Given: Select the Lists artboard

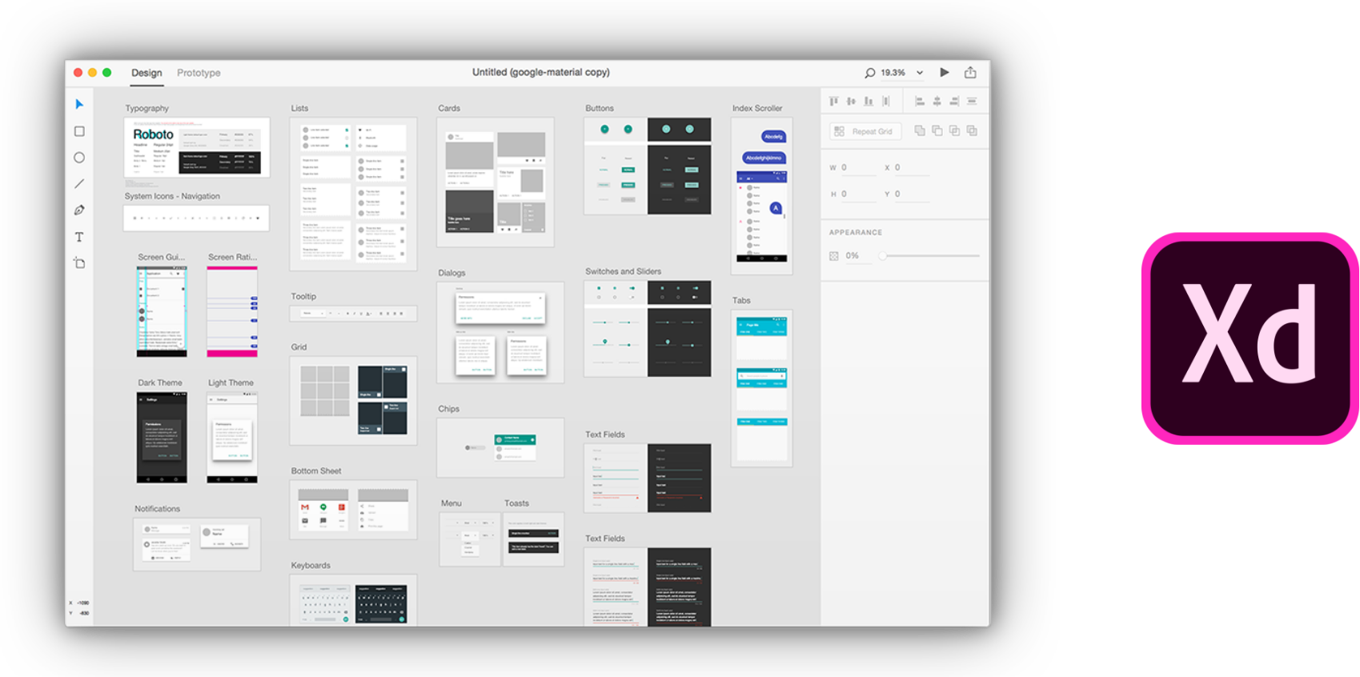Looking at the screenshot, I should [x=353, y=194].
